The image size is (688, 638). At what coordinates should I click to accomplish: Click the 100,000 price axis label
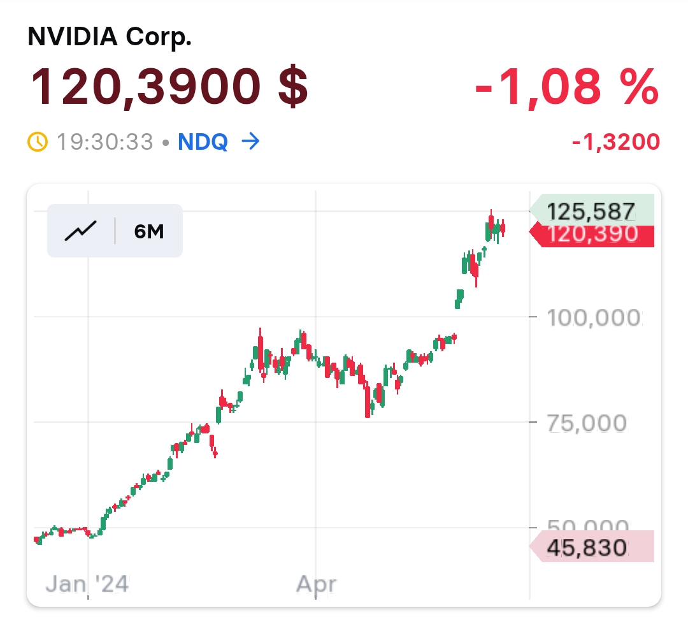594,317
